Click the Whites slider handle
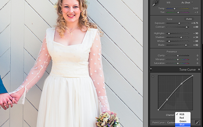Screen dimensions: 203x127 [169, 41]
